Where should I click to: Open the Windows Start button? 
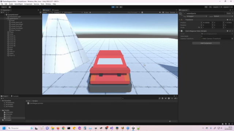pos(4,128)
